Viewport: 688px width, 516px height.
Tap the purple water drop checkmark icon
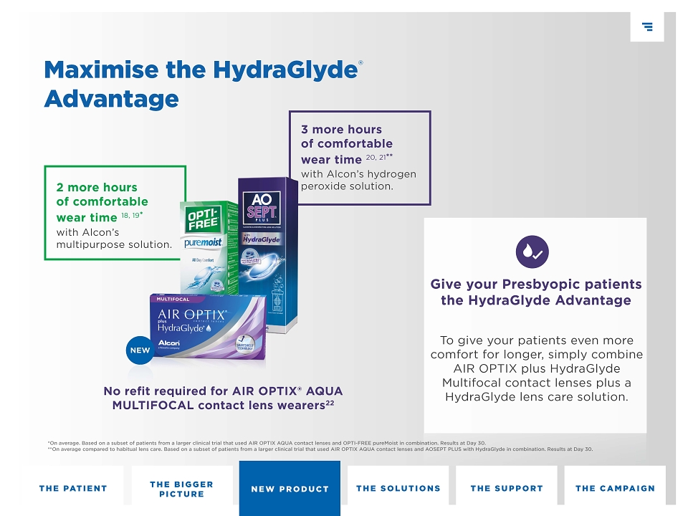click(532, 252)
